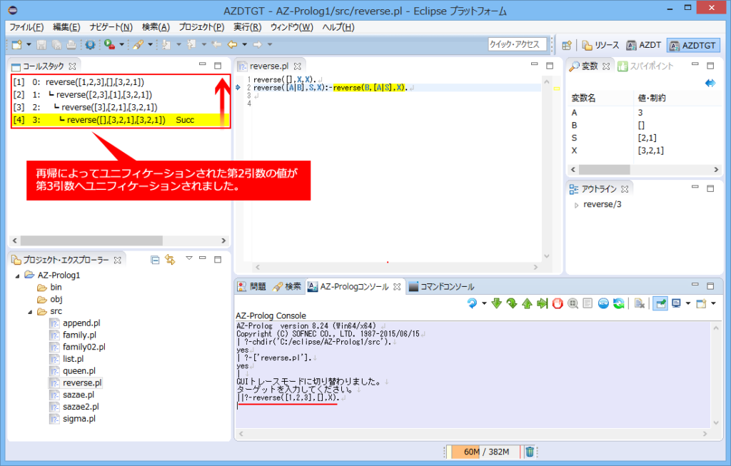Click the Save icon in main toolbar

pyautogui.click(x=41, y=44)
